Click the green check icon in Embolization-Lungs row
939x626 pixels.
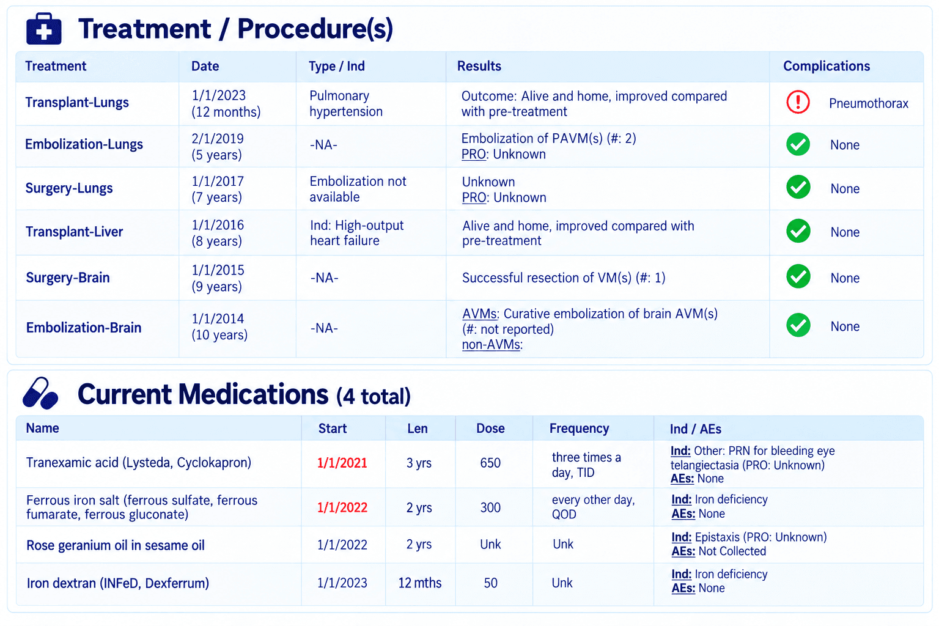798,144
